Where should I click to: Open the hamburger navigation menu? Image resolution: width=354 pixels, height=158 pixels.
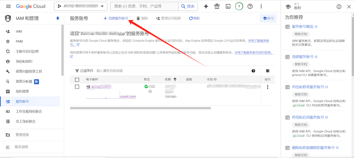8,6
